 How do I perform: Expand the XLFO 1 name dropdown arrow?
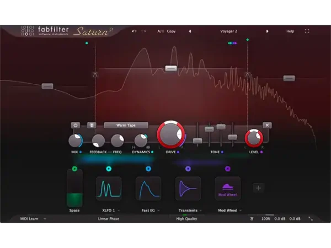pyautogui.click(x=119, y=211)
